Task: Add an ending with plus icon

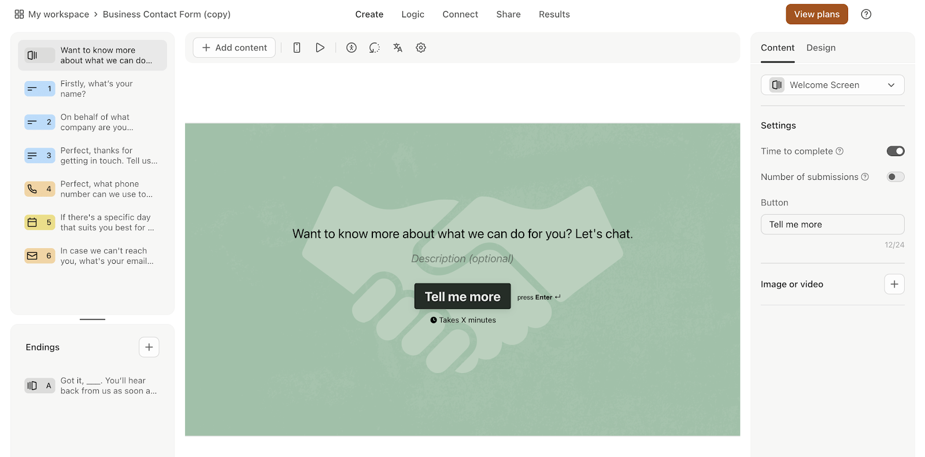Action: 149,347
